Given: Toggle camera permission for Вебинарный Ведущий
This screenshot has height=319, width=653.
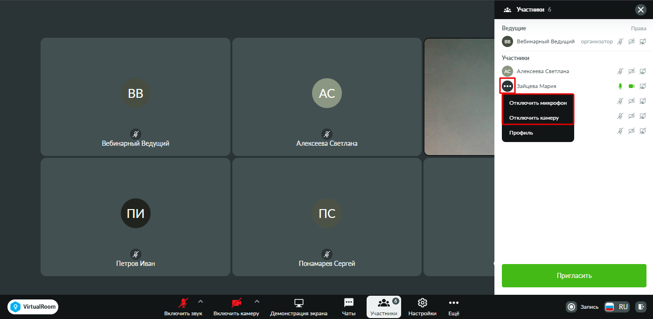Looking at the screenshot, I should coord(632,41).
